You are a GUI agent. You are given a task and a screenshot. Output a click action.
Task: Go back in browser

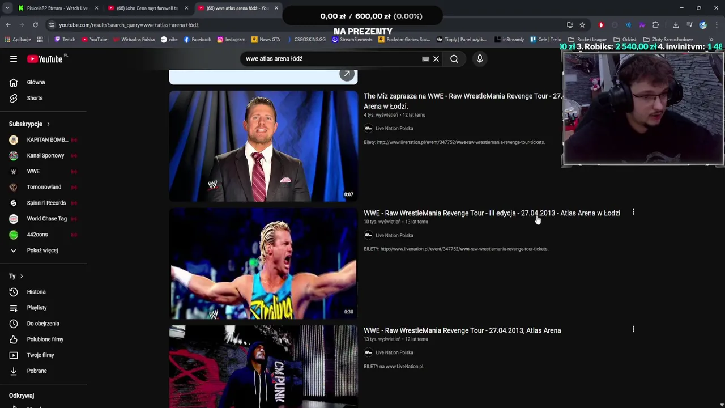point(8,25)
